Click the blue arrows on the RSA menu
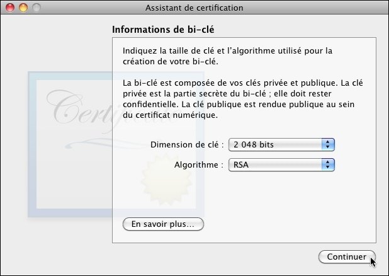The width and height of the screenshot is (389, 276). pyautogui.click(x=328, y=164)
